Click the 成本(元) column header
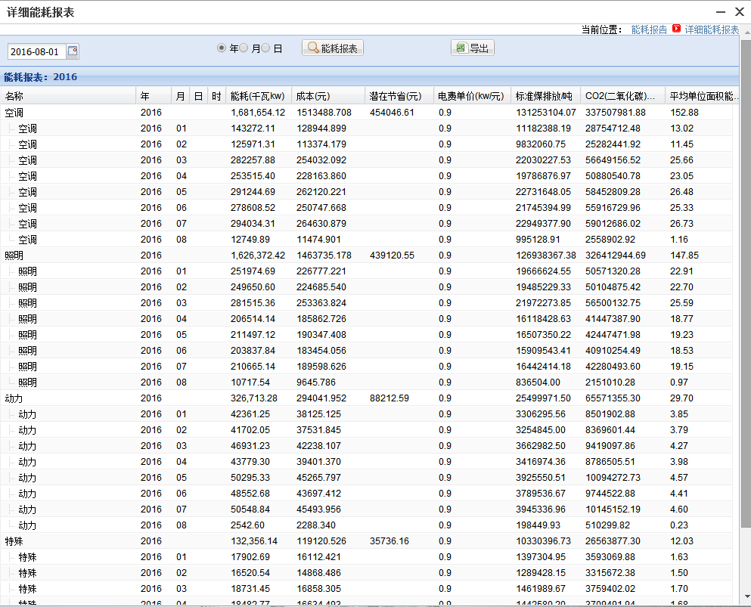The width and height of the screenshot is (751, 607). pos(327,96)
